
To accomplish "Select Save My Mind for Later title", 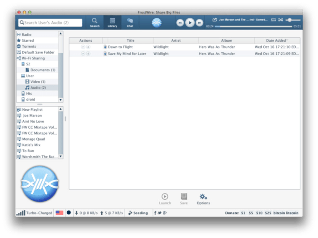I will pos(127,54).
